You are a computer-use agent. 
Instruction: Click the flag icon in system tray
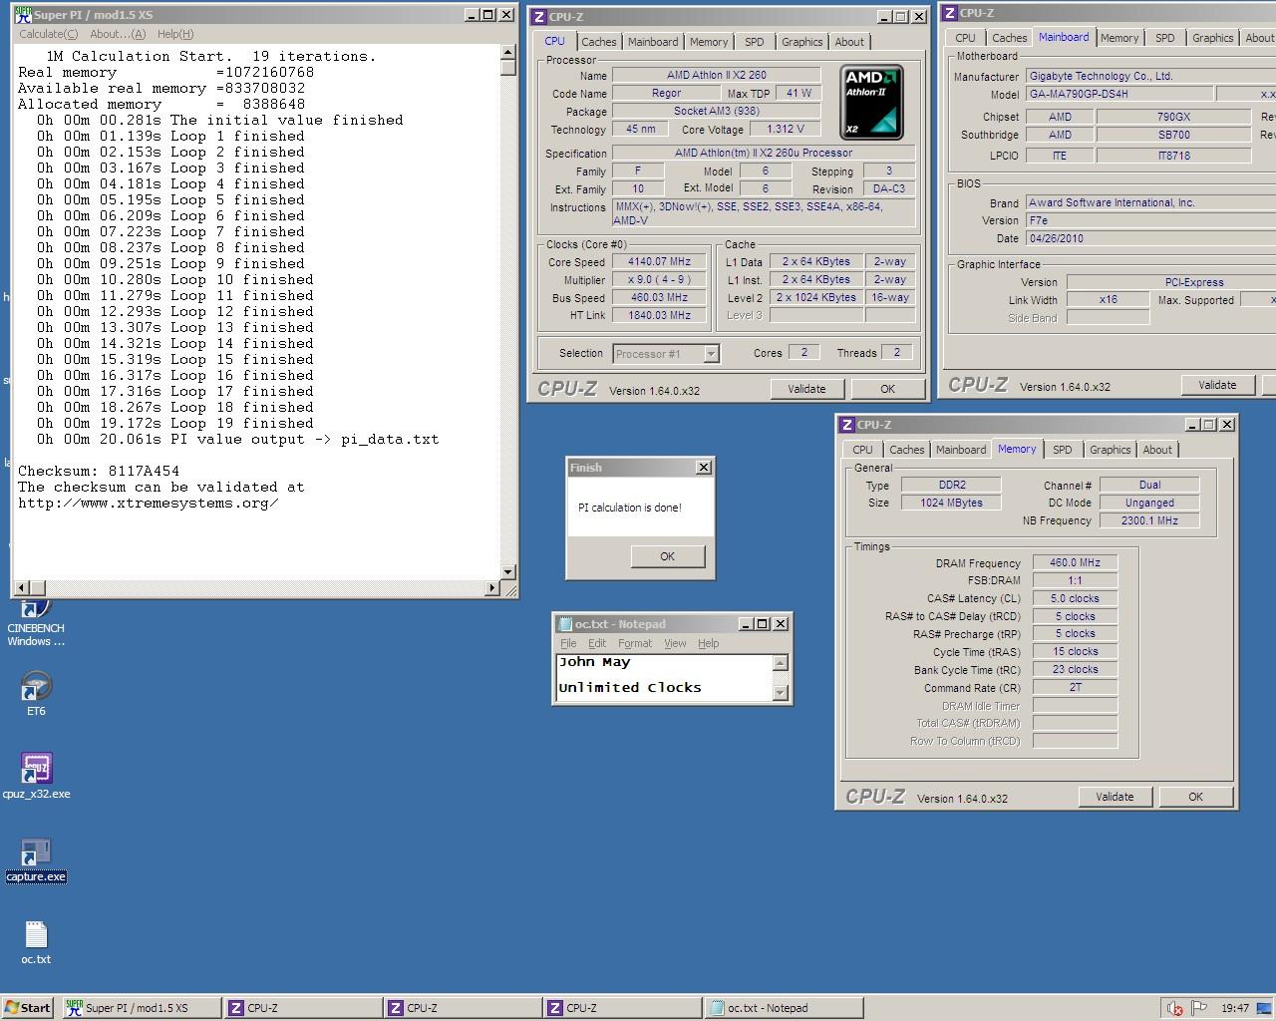1200,1008
